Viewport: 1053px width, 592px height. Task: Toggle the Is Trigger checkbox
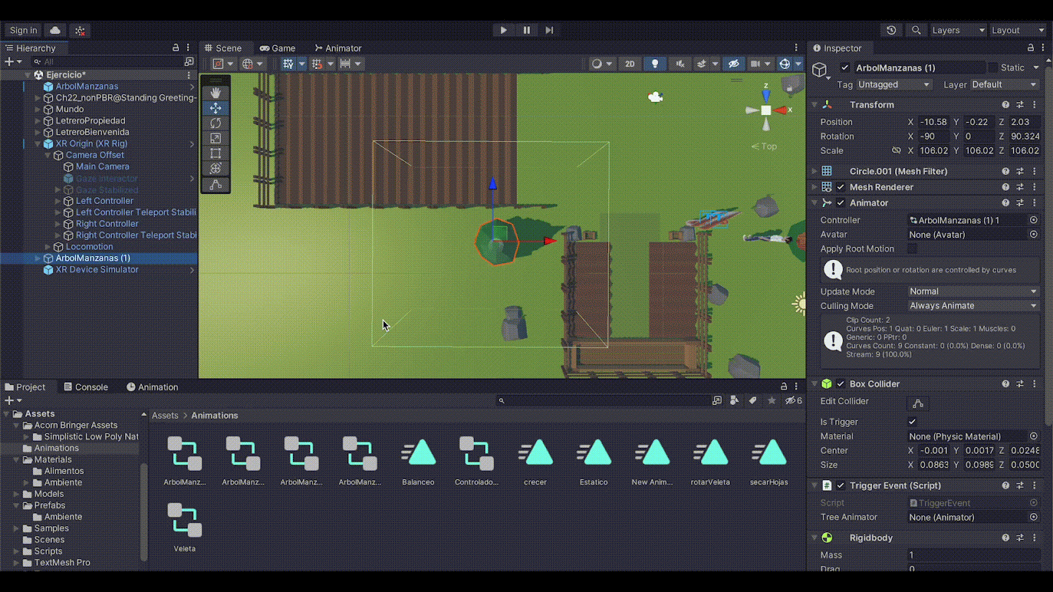coord(912,422)
